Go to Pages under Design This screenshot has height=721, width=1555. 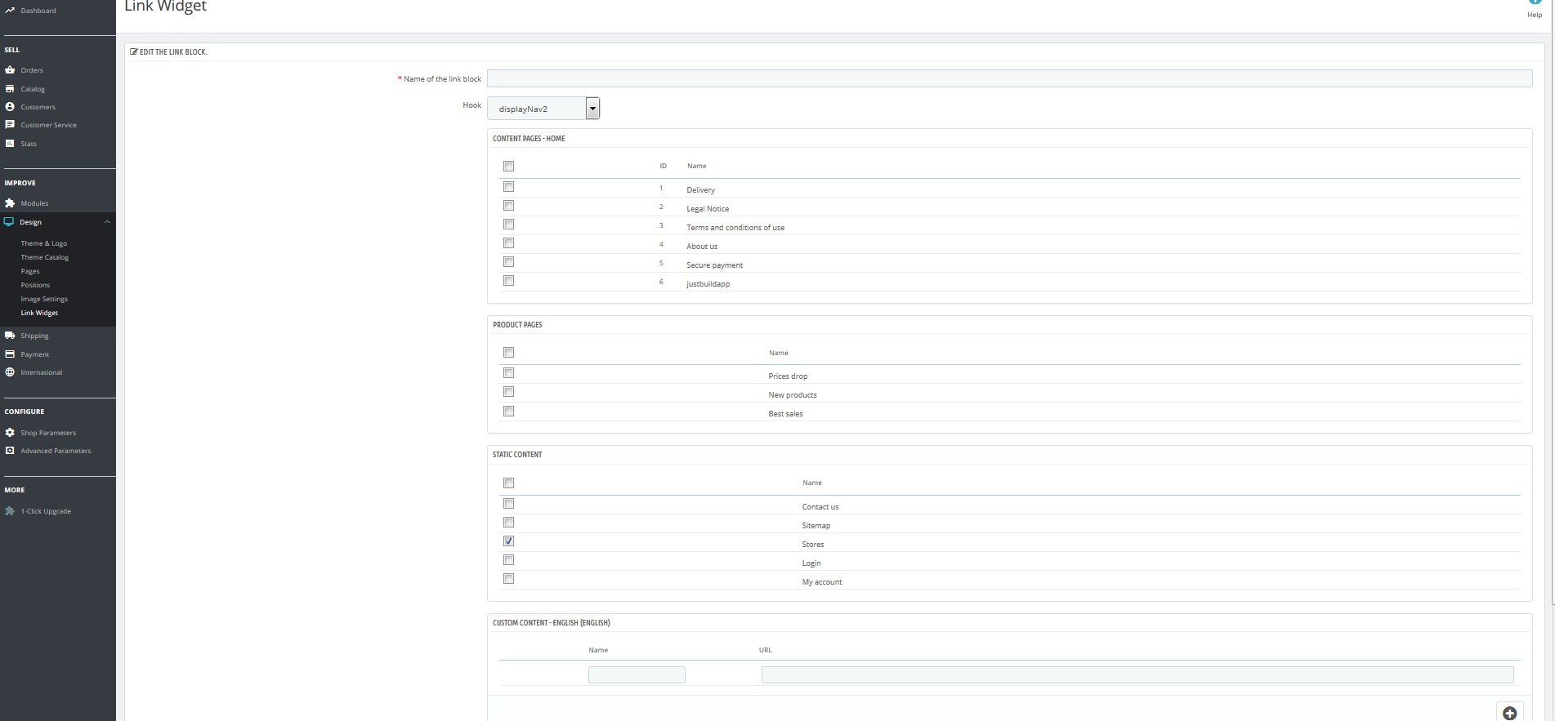[x=30, y=271]
